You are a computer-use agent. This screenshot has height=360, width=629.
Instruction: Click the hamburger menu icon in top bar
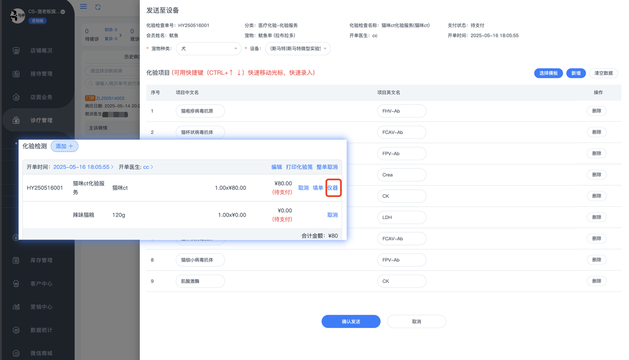coord(84,6)
